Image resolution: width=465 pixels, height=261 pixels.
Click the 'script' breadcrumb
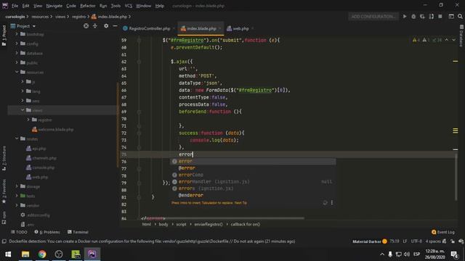point(181,224)
